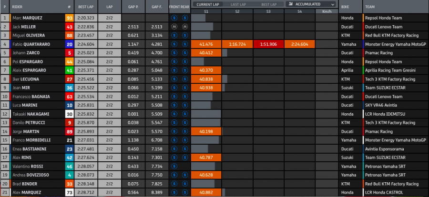The image size is (429, 197).
Task: Sort by the Best Lap column header
Action: 86,7
